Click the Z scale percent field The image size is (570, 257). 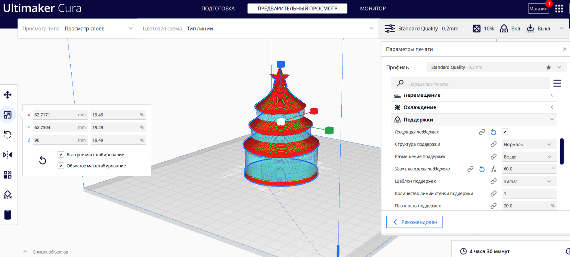[x=118, y=140]
